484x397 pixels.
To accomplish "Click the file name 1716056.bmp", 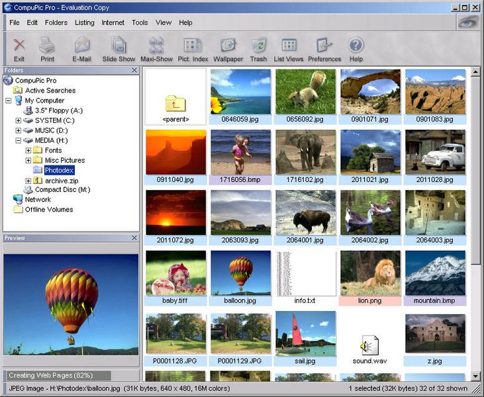I will pyautogui.click(x=240, y=179).
